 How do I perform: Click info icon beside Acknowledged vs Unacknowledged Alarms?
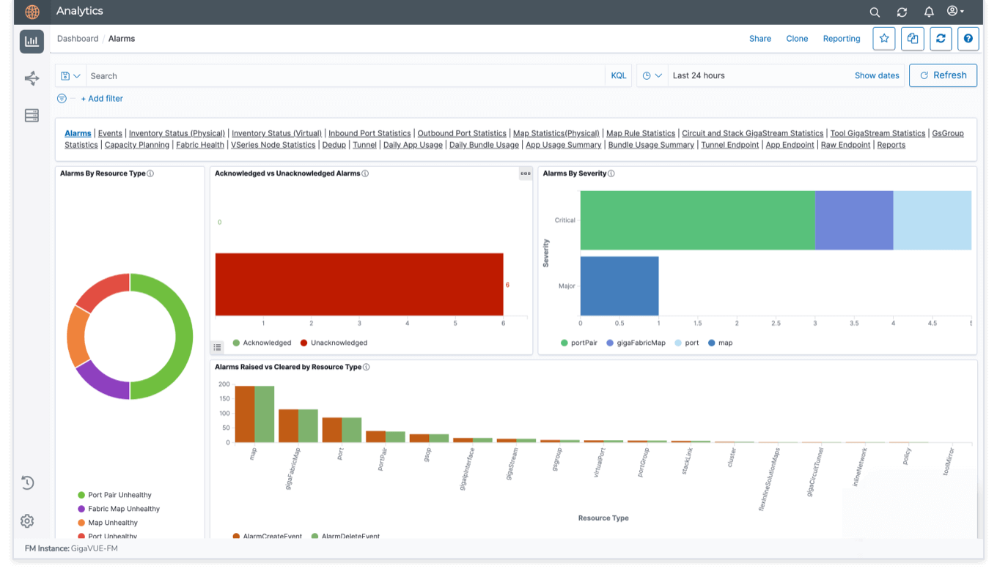[365, 173]
